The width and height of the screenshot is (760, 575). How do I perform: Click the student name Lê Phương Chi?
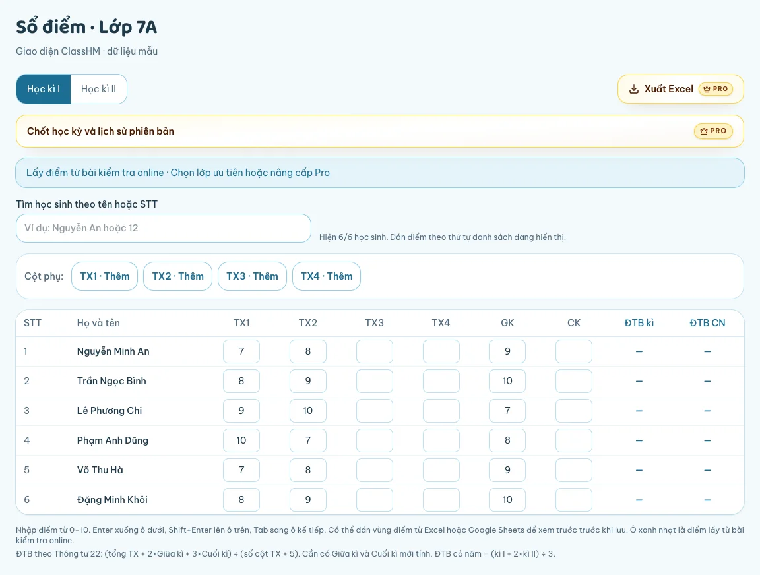pyautogui.click(x=110, y=411)
